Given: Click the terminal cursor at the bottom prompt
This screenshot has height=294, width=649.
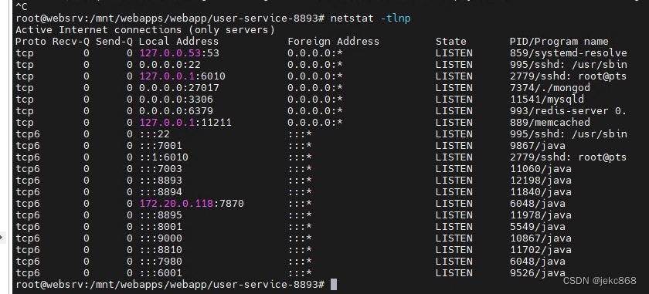Looking at the screenshot, I should [x=334, y=285].
